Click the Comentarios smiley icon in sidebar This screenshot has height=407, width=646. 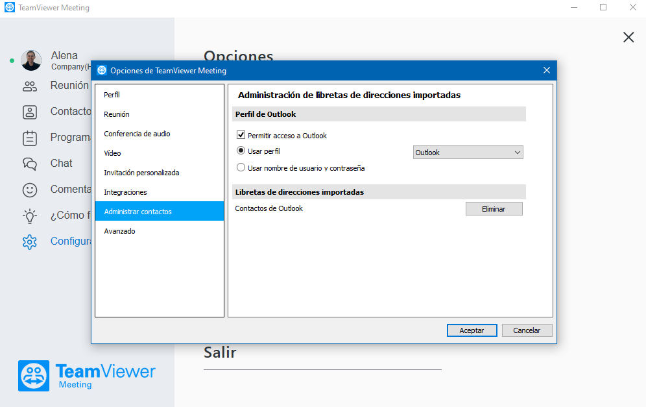[30, 190]
